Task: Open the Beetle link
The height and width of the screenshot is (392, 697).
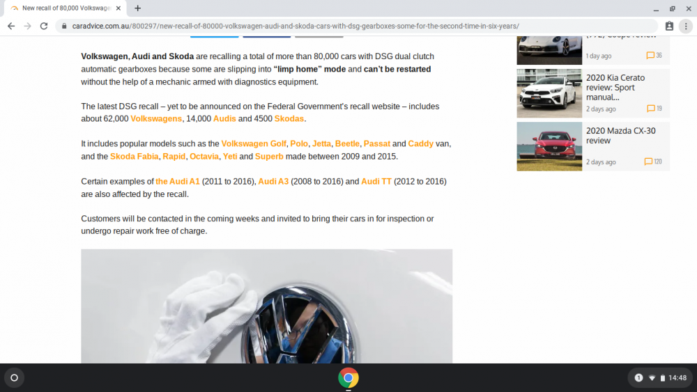Action: tap(347, 144)
